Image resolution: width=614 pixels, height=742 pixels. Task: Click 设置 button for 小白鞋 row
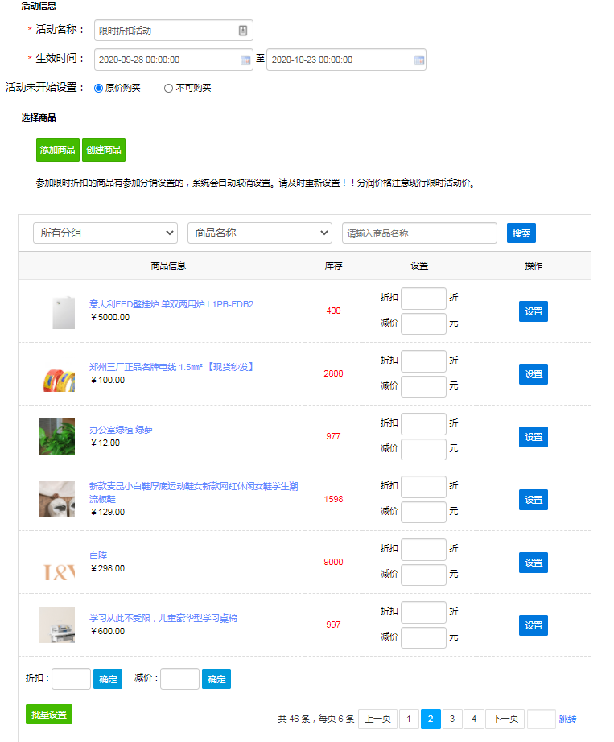click(x=533, y=500)
